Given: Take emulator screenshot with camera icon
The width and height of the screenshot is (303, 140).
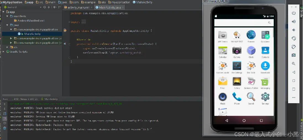Looking at the screenshot, I should [294, 55].
